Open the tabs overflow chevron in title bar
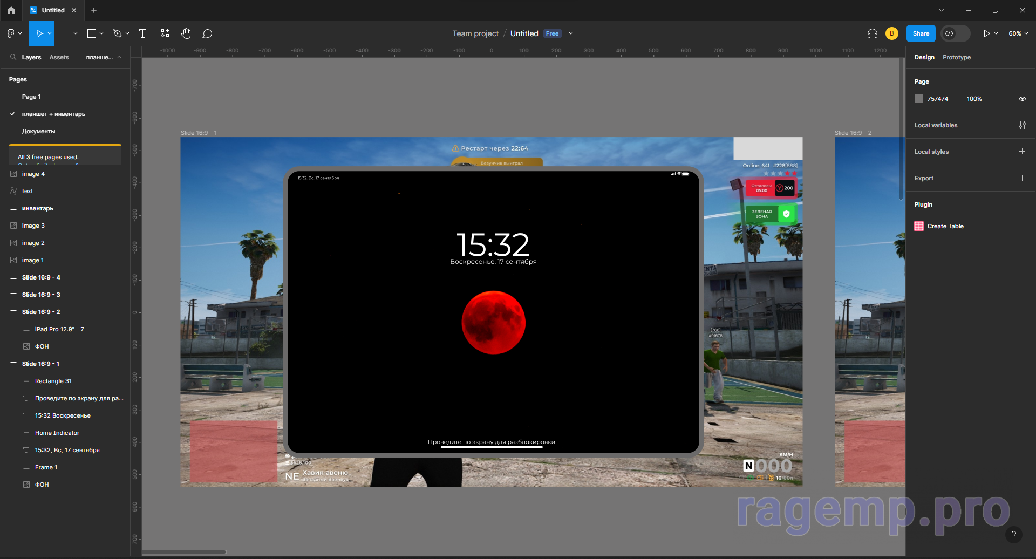The image size is (1036, 559). (x=942, y=10)
